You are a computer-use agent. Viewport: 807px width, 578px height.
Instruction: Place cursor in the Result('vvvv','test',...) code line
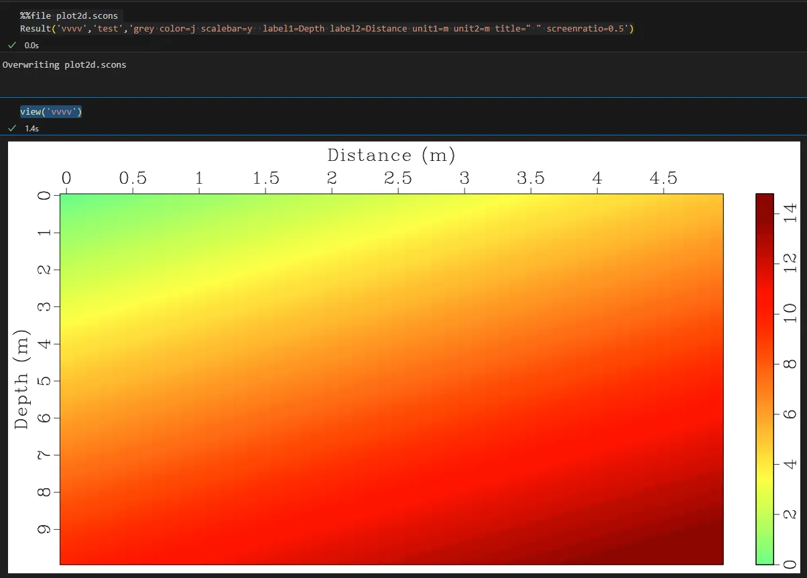(326, 28)
